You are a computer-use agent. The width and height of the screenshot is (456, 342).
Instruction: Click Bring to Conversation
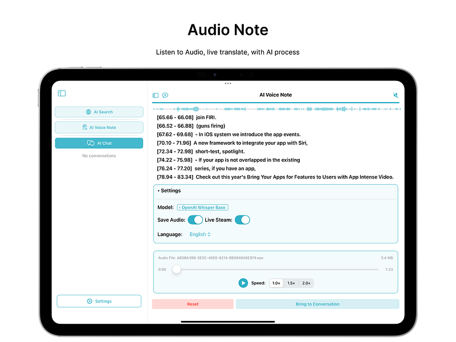point(317,304)
